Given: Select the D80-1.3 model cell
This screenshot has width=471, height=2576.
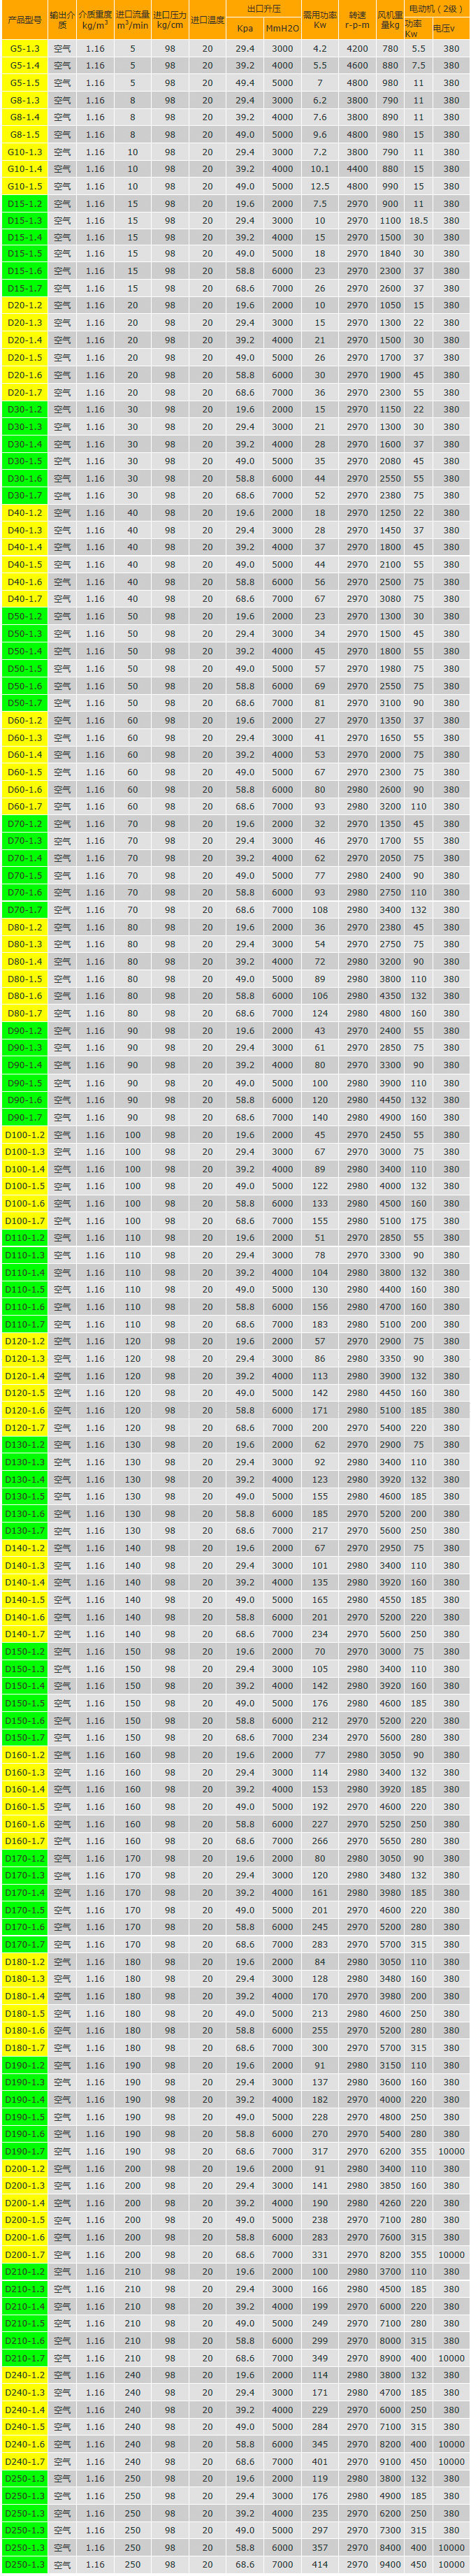Looking at the screenshot, I should tap(25, 944).
